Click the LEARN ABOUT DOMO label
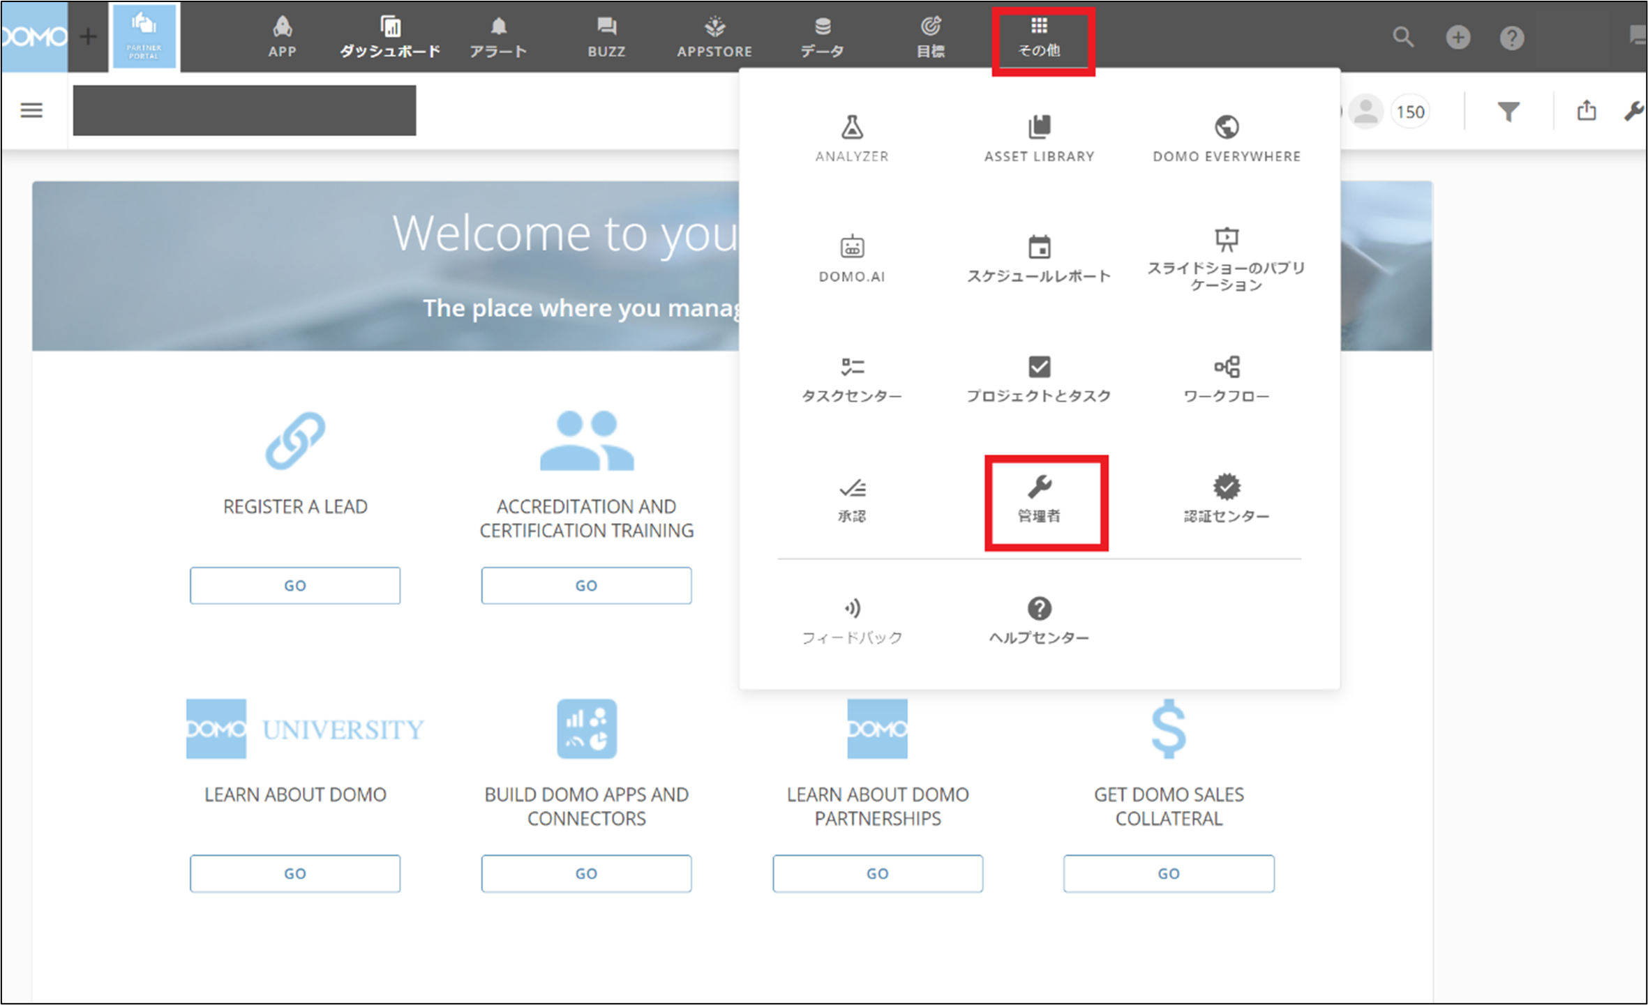The height and width of the screenshot is (1005, 1648). (x=295, y=794)
